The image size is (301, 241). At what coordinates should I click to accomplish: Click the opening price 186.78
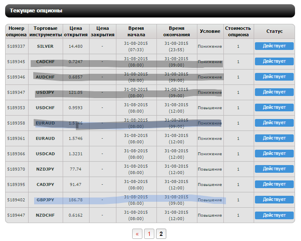(x=75, y=200)
